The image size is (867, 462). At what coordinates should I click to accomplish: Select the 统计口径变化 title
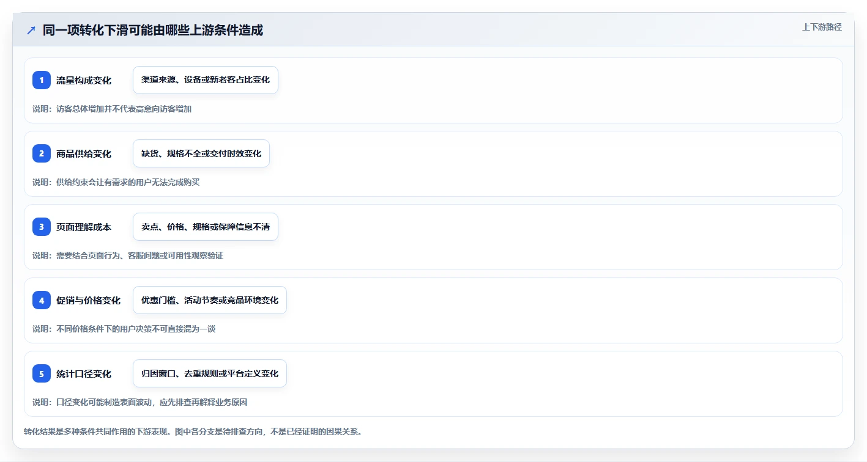84,373
